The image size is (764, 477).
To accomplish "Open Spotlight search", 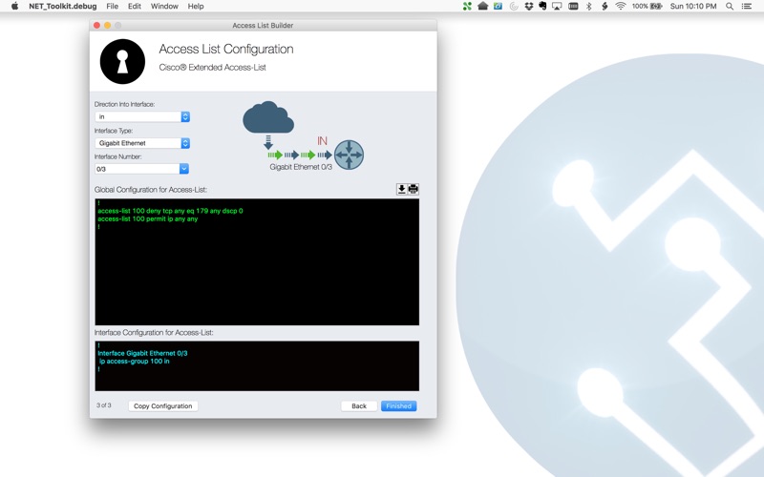I will point(730,7).
